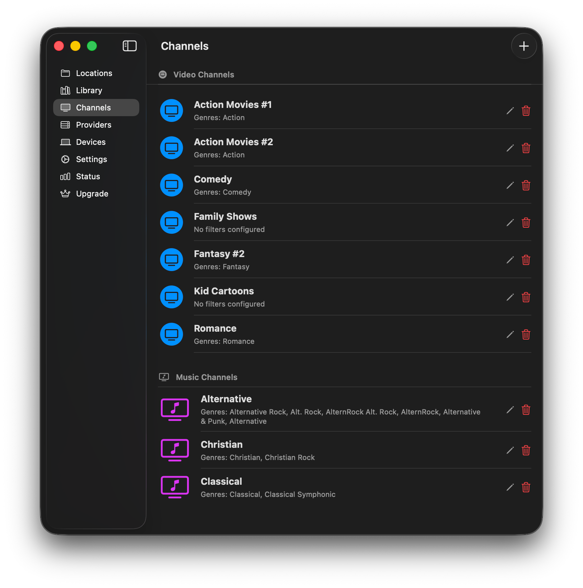Click the trash icon for Romance
This screenshot has width=583, height=588.
[x=526, y=335]
